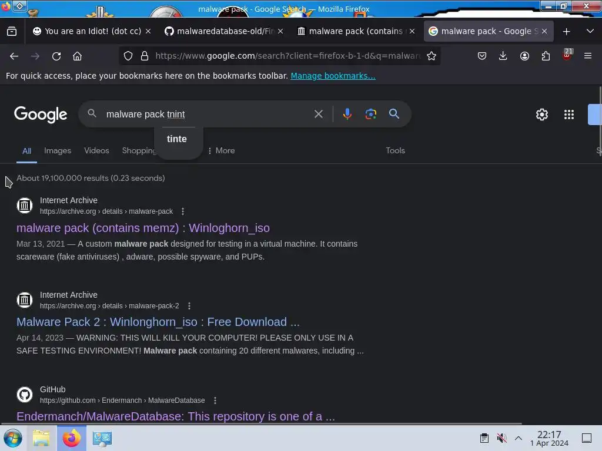Open 'Malware Pack 2 : Winlonghorn_iso' result link
The height and width of the screenshot is (451, 602).
[158, 322]
